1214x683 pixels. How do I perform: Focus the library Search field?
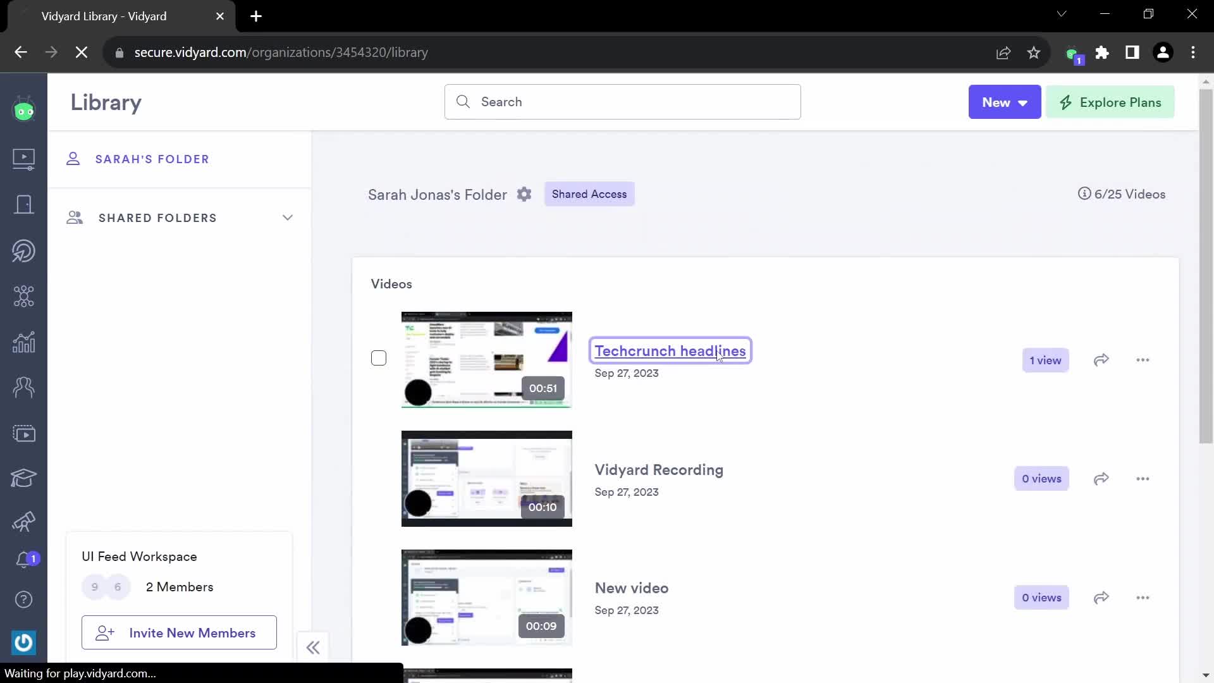(x=623, y=102)
